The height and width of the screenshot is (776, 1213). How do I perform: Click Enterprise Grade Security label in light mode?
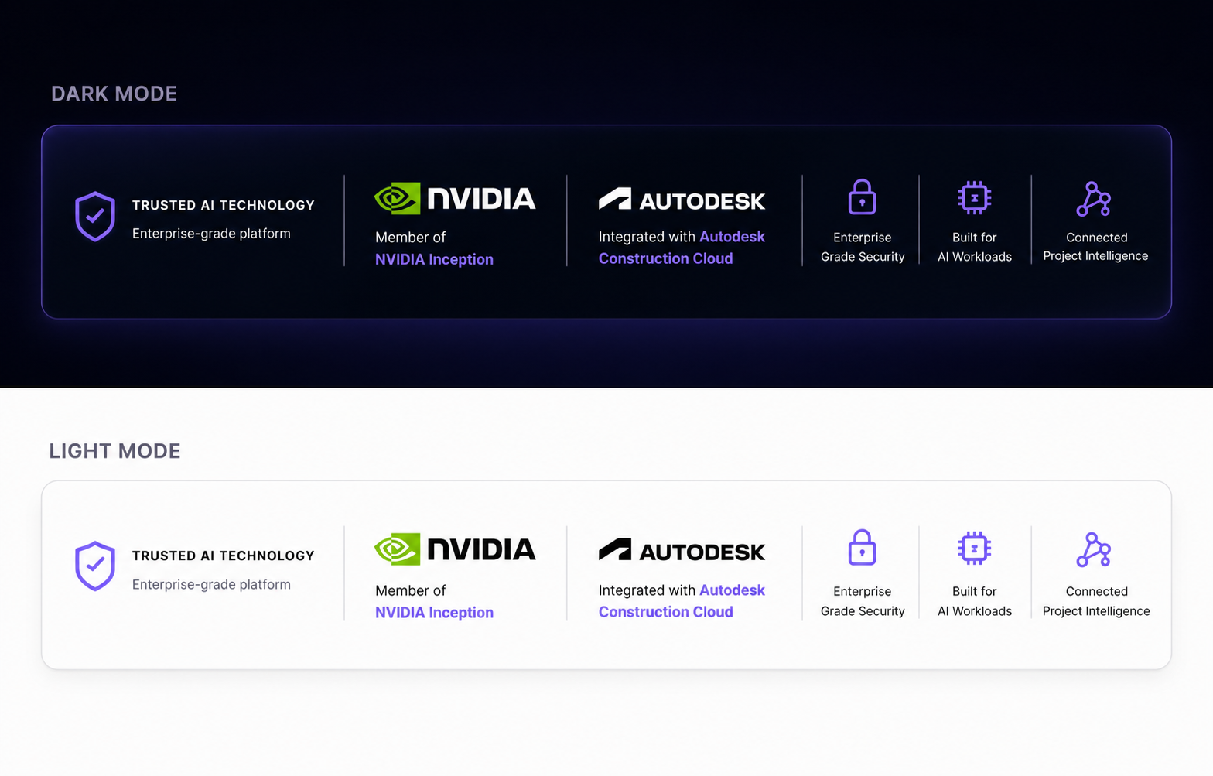(863, 601)
